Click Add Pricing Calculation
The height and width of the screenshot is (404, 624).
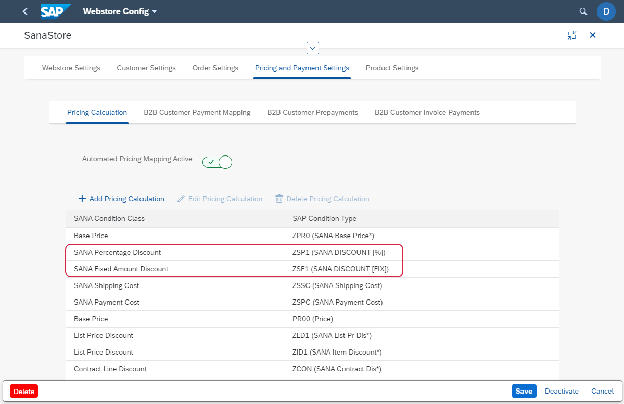121,199
